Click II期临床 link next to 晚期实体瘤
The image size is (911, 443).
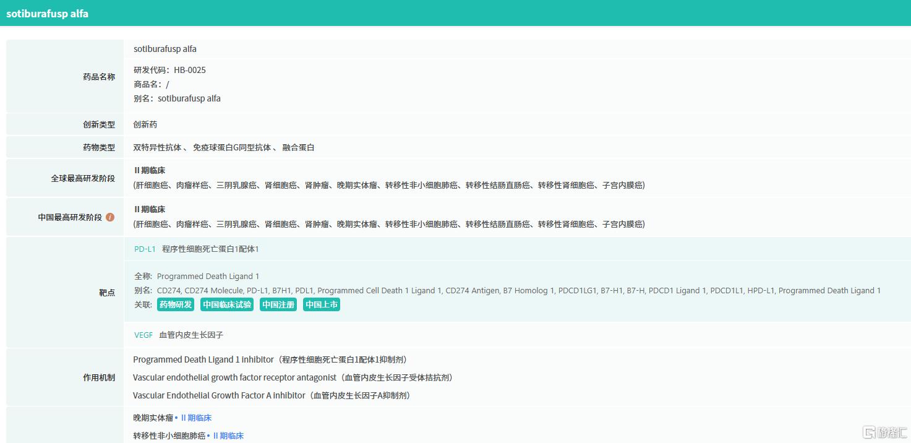[196, 418]
